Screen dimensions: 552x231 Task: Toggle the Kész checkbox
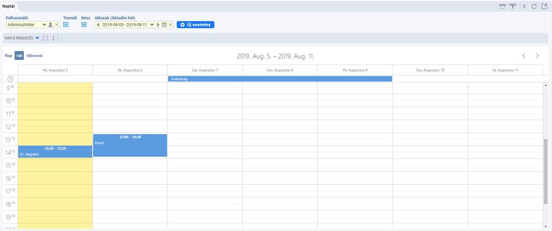84,25
